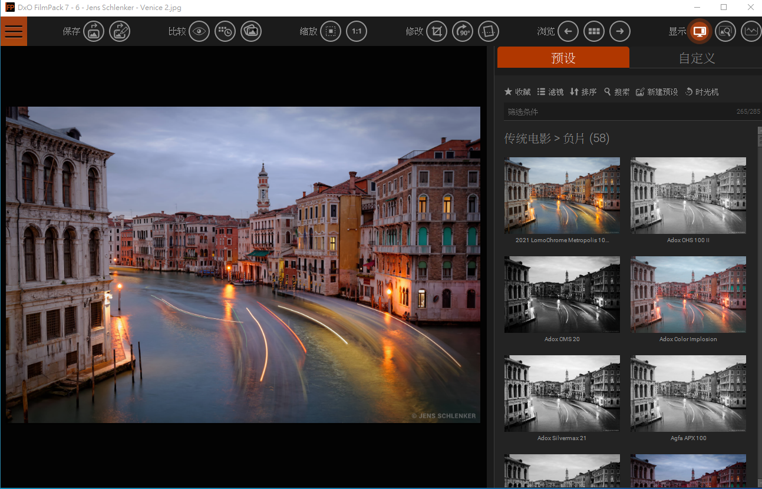Screen dimensions: 762x489
Task: Show 收藏 favorites presets
Action: point(517,92)
